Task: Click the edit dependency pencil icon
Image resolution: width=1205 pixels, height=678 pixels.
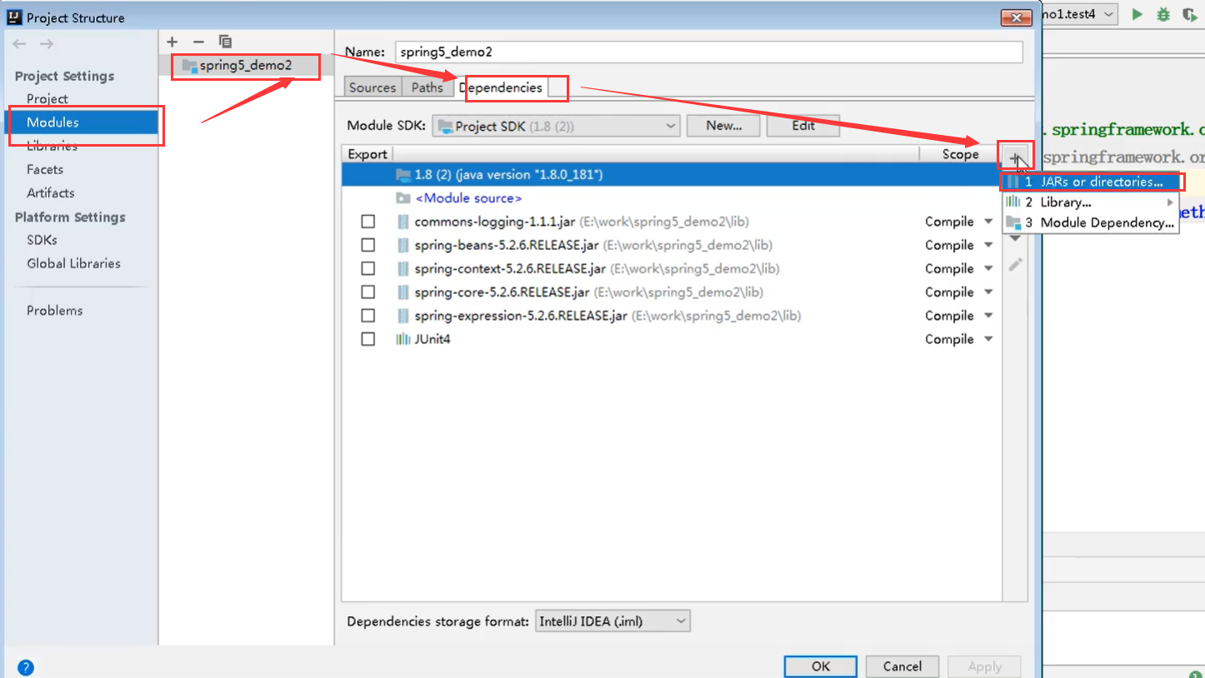Action: (1015, 265)
